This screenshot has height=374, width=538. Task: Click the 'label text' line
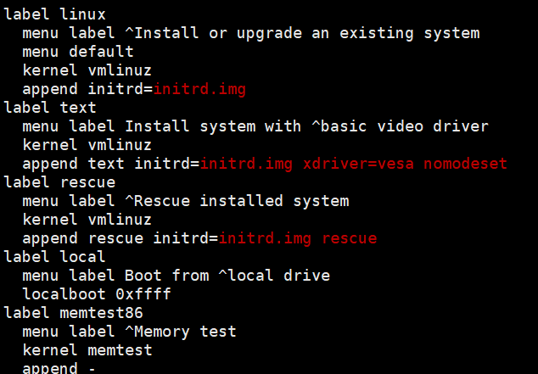click(50, 108)
